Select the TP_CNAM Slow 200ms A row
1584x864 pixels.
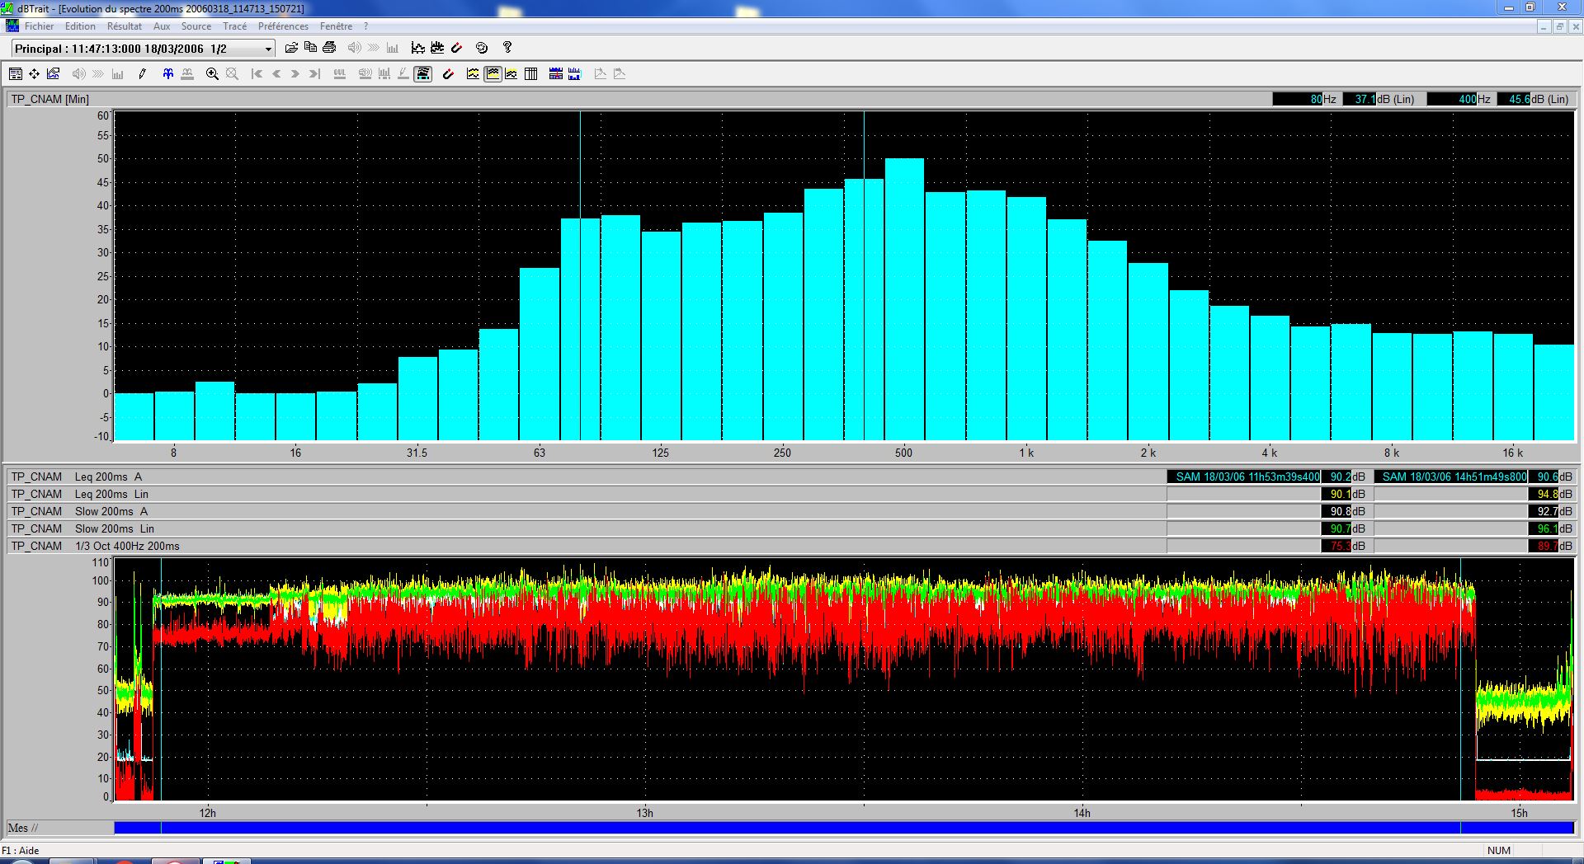[107, 511]
